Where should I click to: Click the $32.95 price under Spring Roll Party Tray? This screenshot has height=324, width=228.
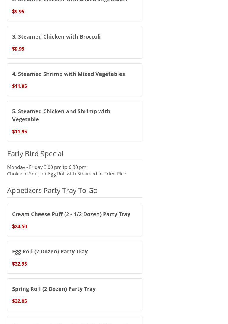click(20, 301)
